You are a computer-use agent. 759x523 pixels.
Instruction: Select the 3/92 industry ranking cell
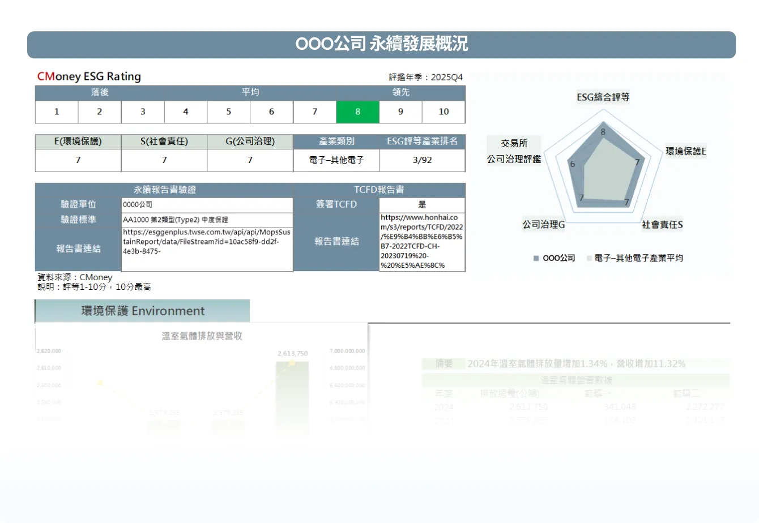(422, 160)
